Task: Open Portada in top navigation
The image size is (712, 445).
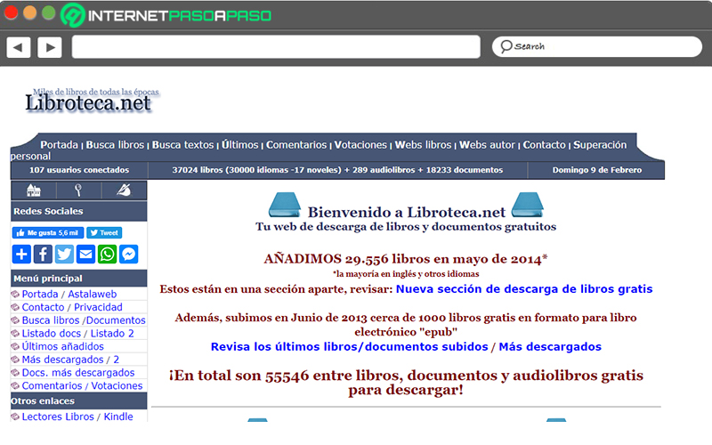Action: [59, 145]
